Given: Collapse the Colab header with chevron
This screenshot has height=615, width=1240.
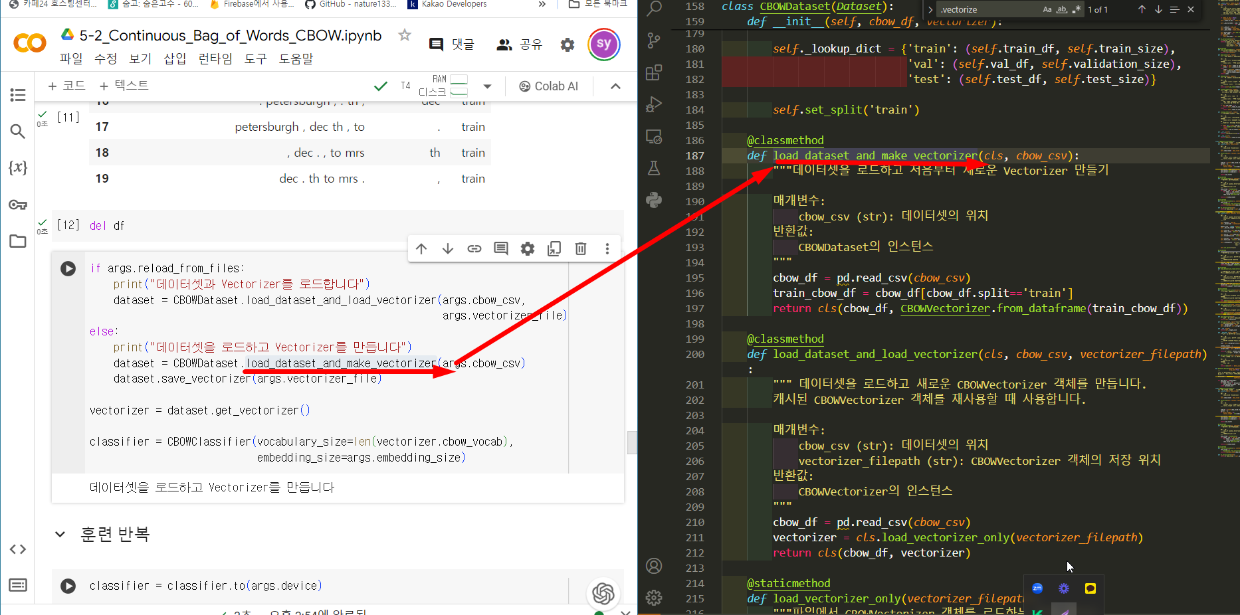Looking at the screenshot, I should click(x=615, y=86).
